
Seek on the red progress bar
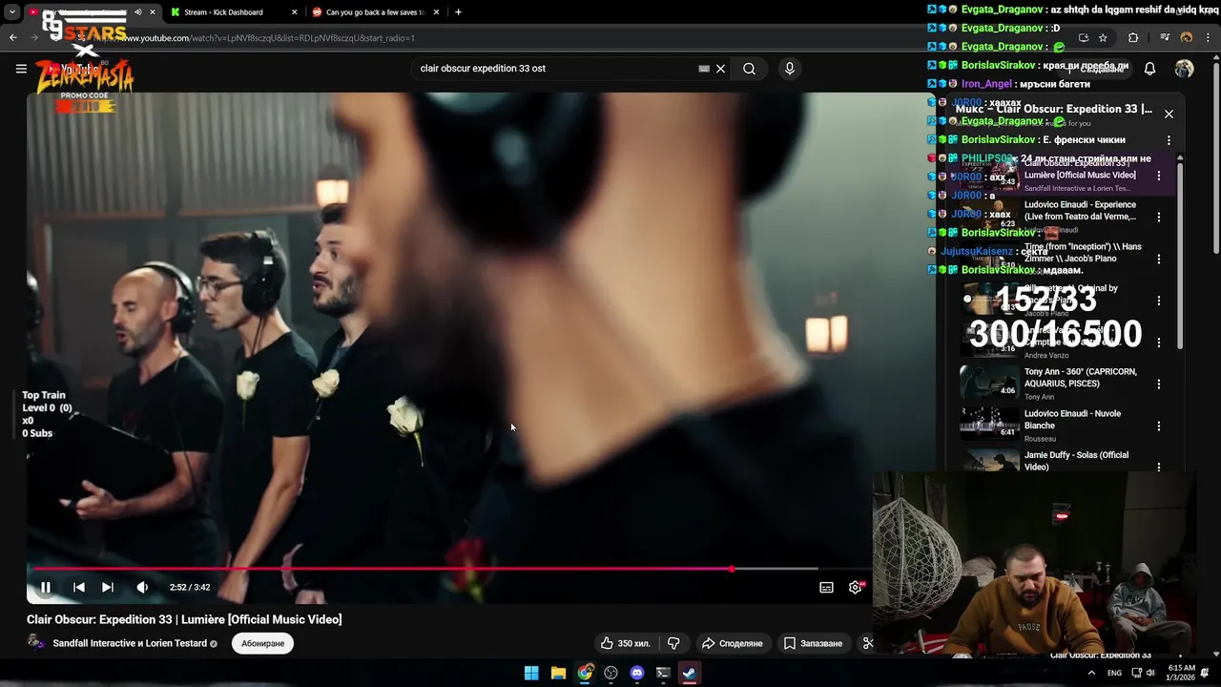coord(382,569)
